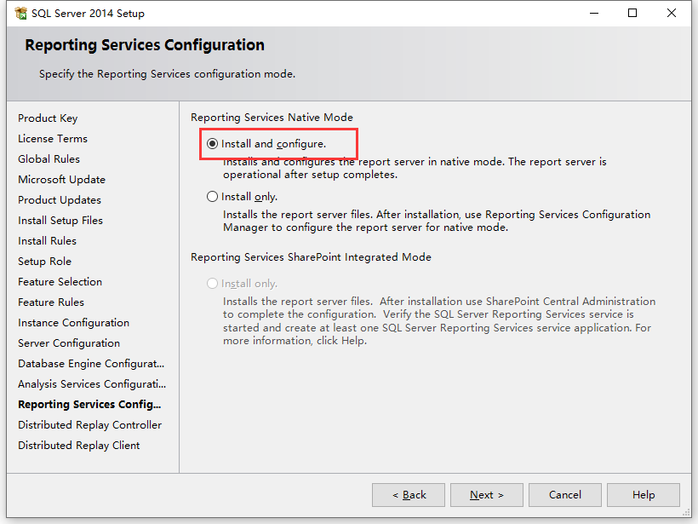Select Distributed Replay Client step
The height and width of the screenshot is (524, 698).
coord(79,446)
